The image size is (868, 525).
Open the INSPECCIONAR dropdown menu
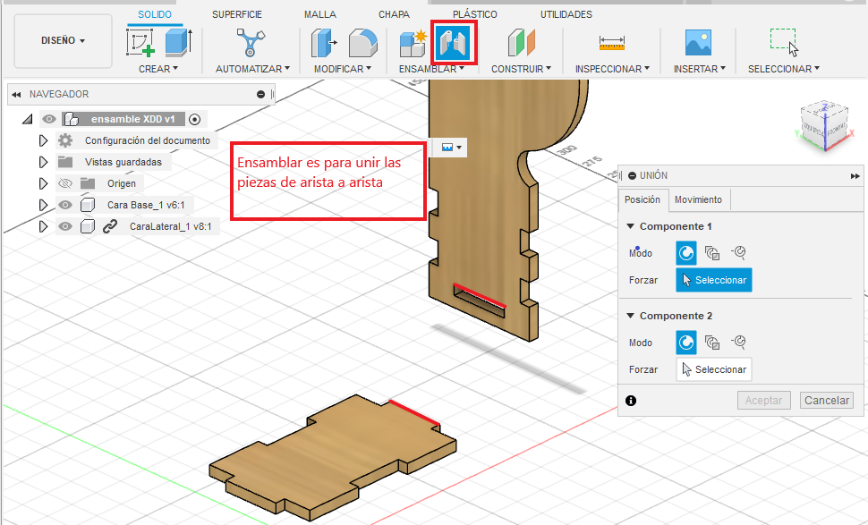pyautogui.click(x=612, y=69)
